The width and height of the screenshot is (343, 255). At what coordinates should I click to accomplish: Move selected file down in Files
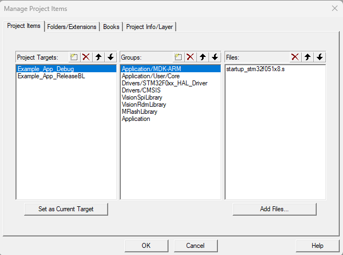click(319, 57)
